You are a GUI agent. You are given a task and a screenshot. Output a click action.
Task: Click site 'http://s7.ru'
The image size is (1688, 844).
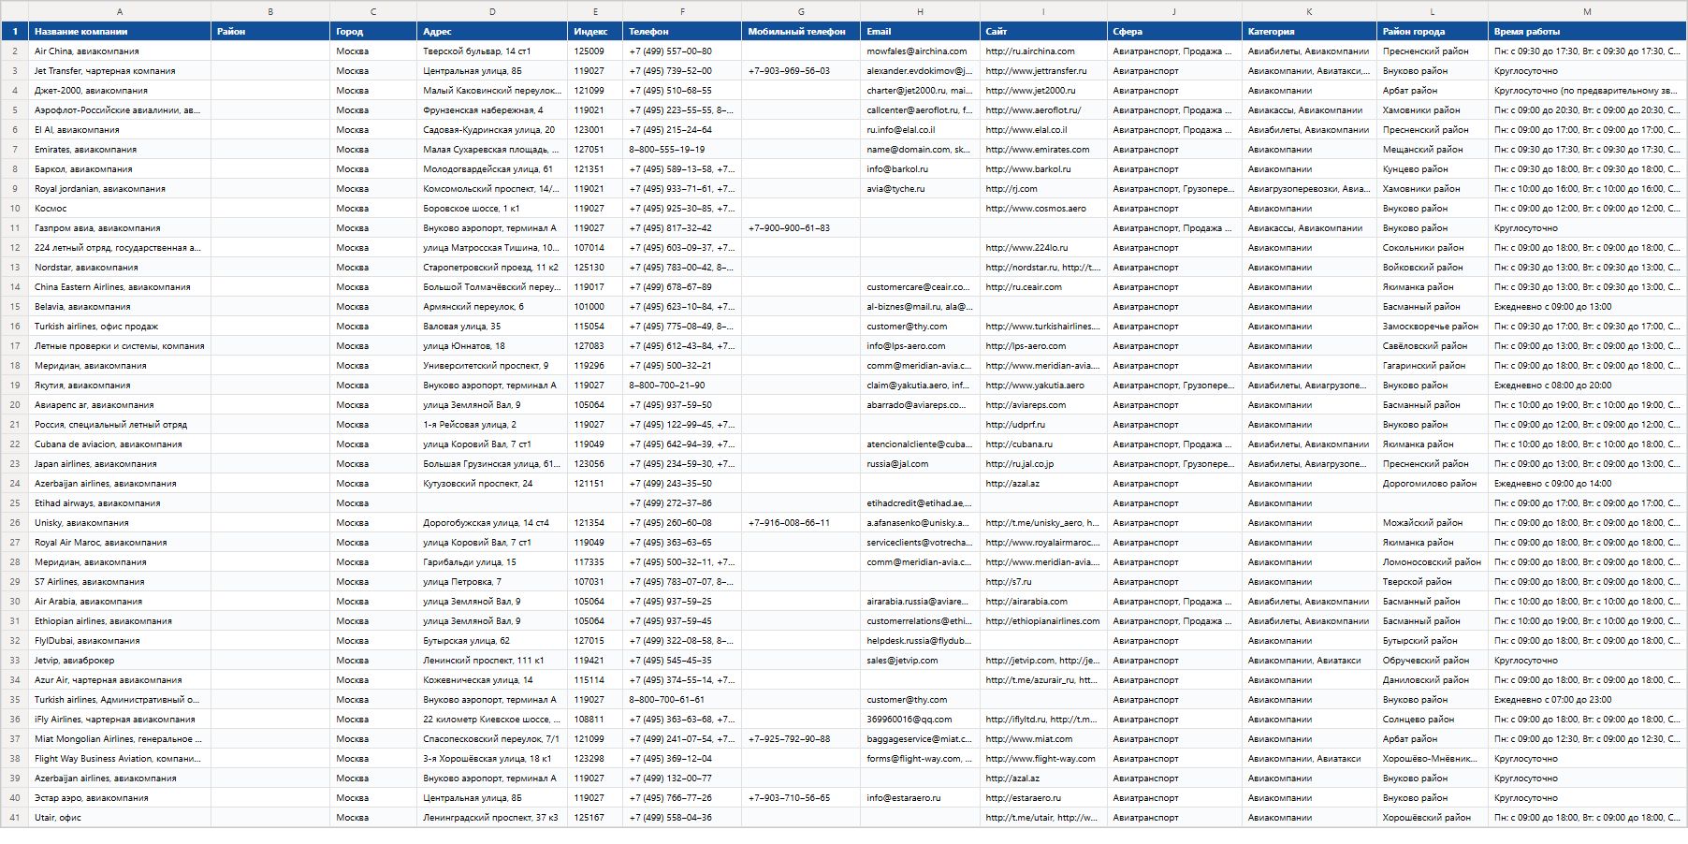pyautogui.click(x=1043, y=582)
